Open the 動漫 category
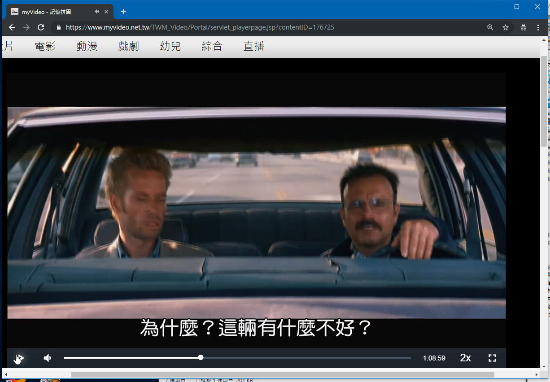550x382 pixels. (87, 46)
